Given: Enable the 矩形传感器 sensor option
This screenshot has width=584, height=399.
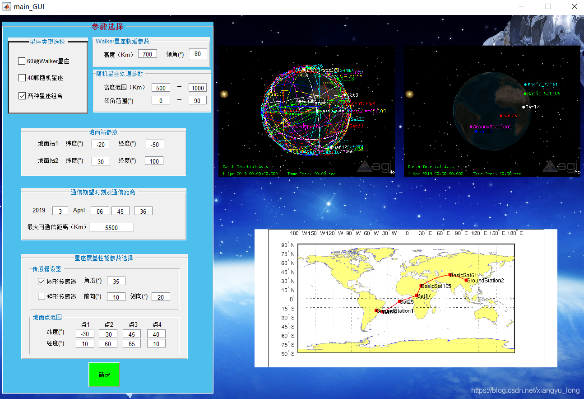Looking at the screenshot, I should coord(41,296).
